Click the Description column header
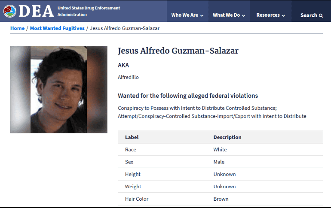Screen dimensions: 331x208 [x=227, y=137]
